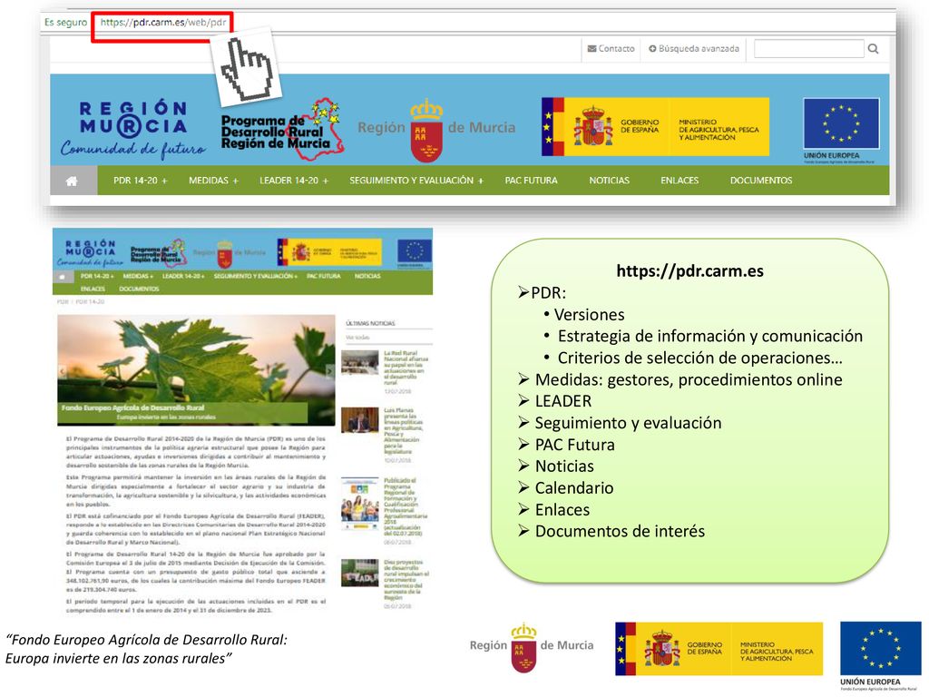Screen dimensions: 929x697
Task: Select Documentos de interés in the green box
Action: (620, 532)
